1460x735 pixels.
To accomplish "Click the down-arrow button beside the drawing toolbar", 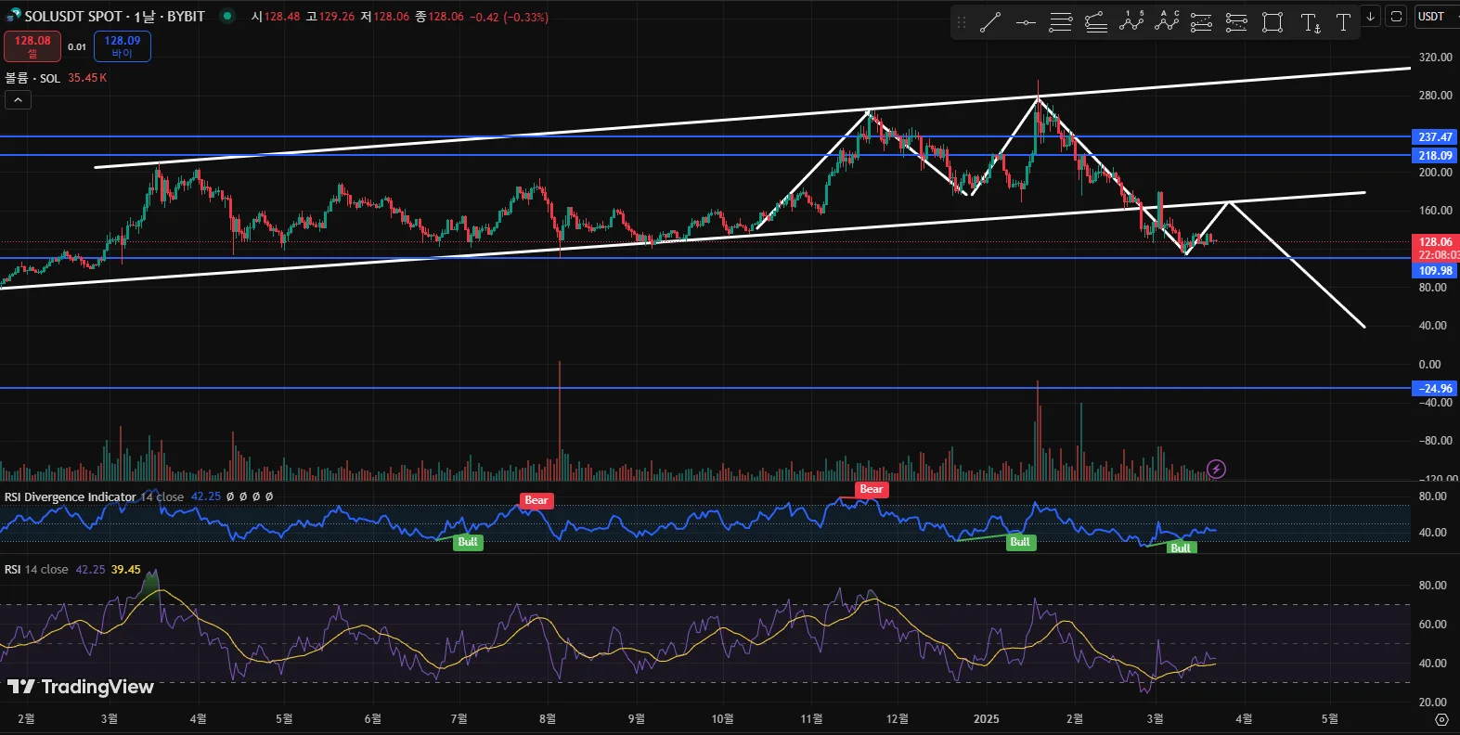I will point(1370,17).
